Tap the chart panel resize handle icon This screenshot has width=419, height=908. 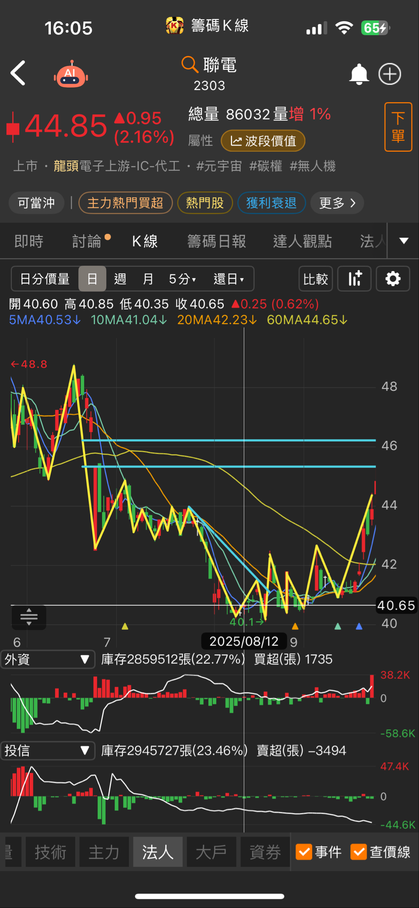(29, 617)
